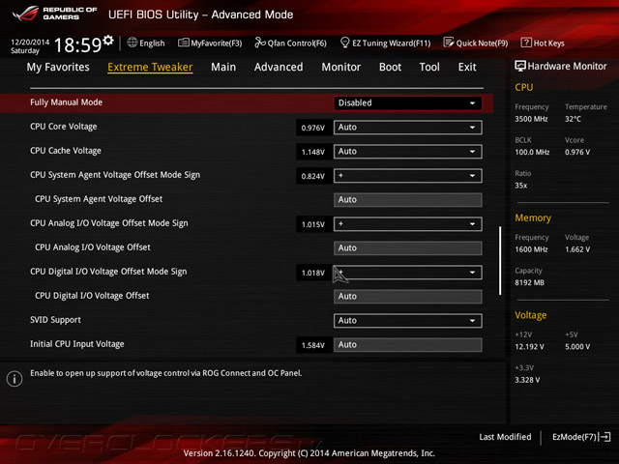Click the Qfan Control fan icon

(260, 43)
